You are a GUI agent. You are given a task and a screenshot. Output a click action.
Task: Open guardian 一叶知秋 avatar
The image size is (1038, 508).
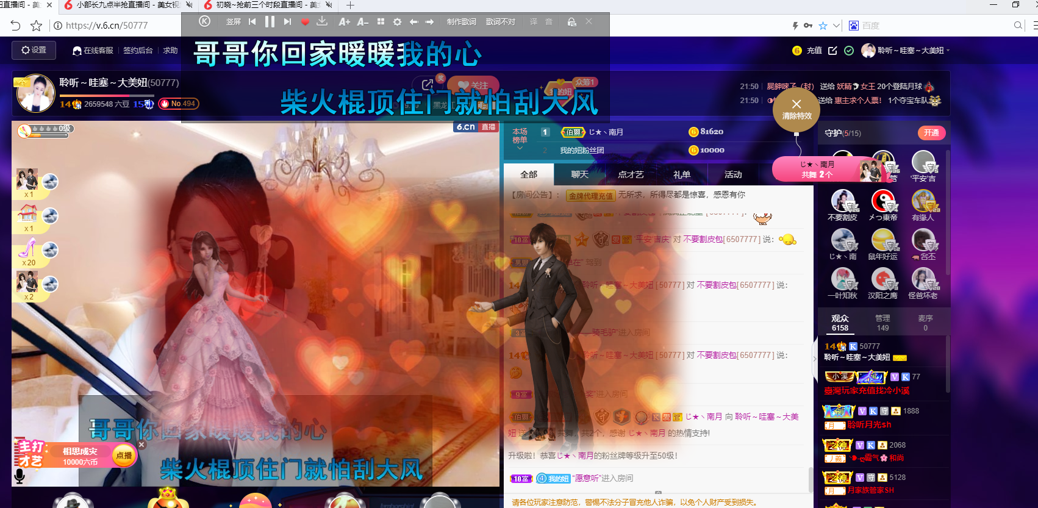pyautogui.click(x=842, y=279)
